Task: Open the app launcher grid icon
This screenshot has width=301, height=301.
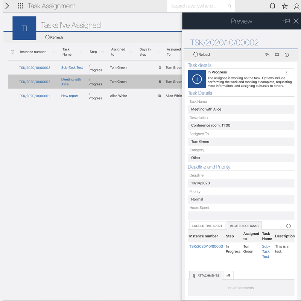Action: (x=20, y=6)
